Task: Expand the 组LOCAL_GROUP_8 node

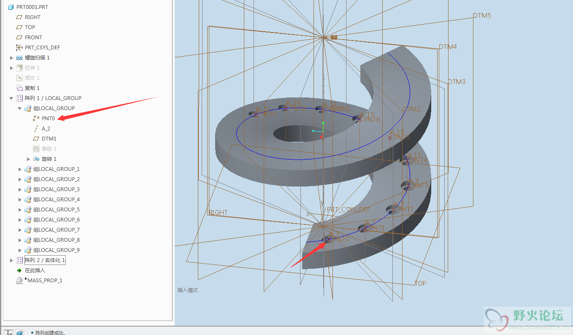Action: [20, 240]
